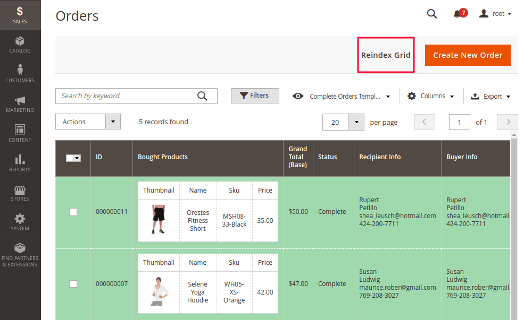Image resolution: width=532 pixels, height=320 pixels.
Task: Click order ID 000000011
Action: pos(112,212)
